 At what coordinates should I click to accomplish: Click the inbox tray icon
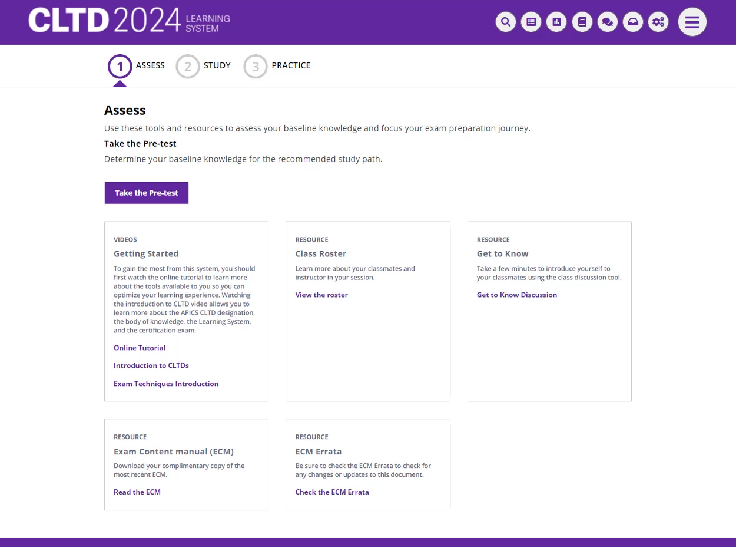[x=633, y=22]
